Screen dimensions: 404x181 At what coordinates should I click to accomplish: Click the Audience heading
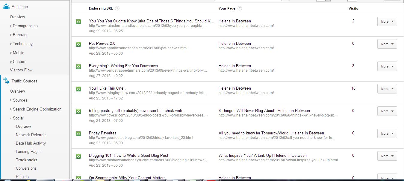point(20,7)
